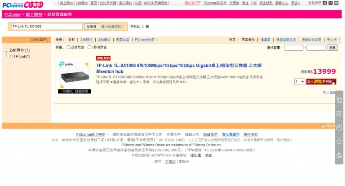Click 找商品 search button
The image size is (345, 186).
click(91, 27)
